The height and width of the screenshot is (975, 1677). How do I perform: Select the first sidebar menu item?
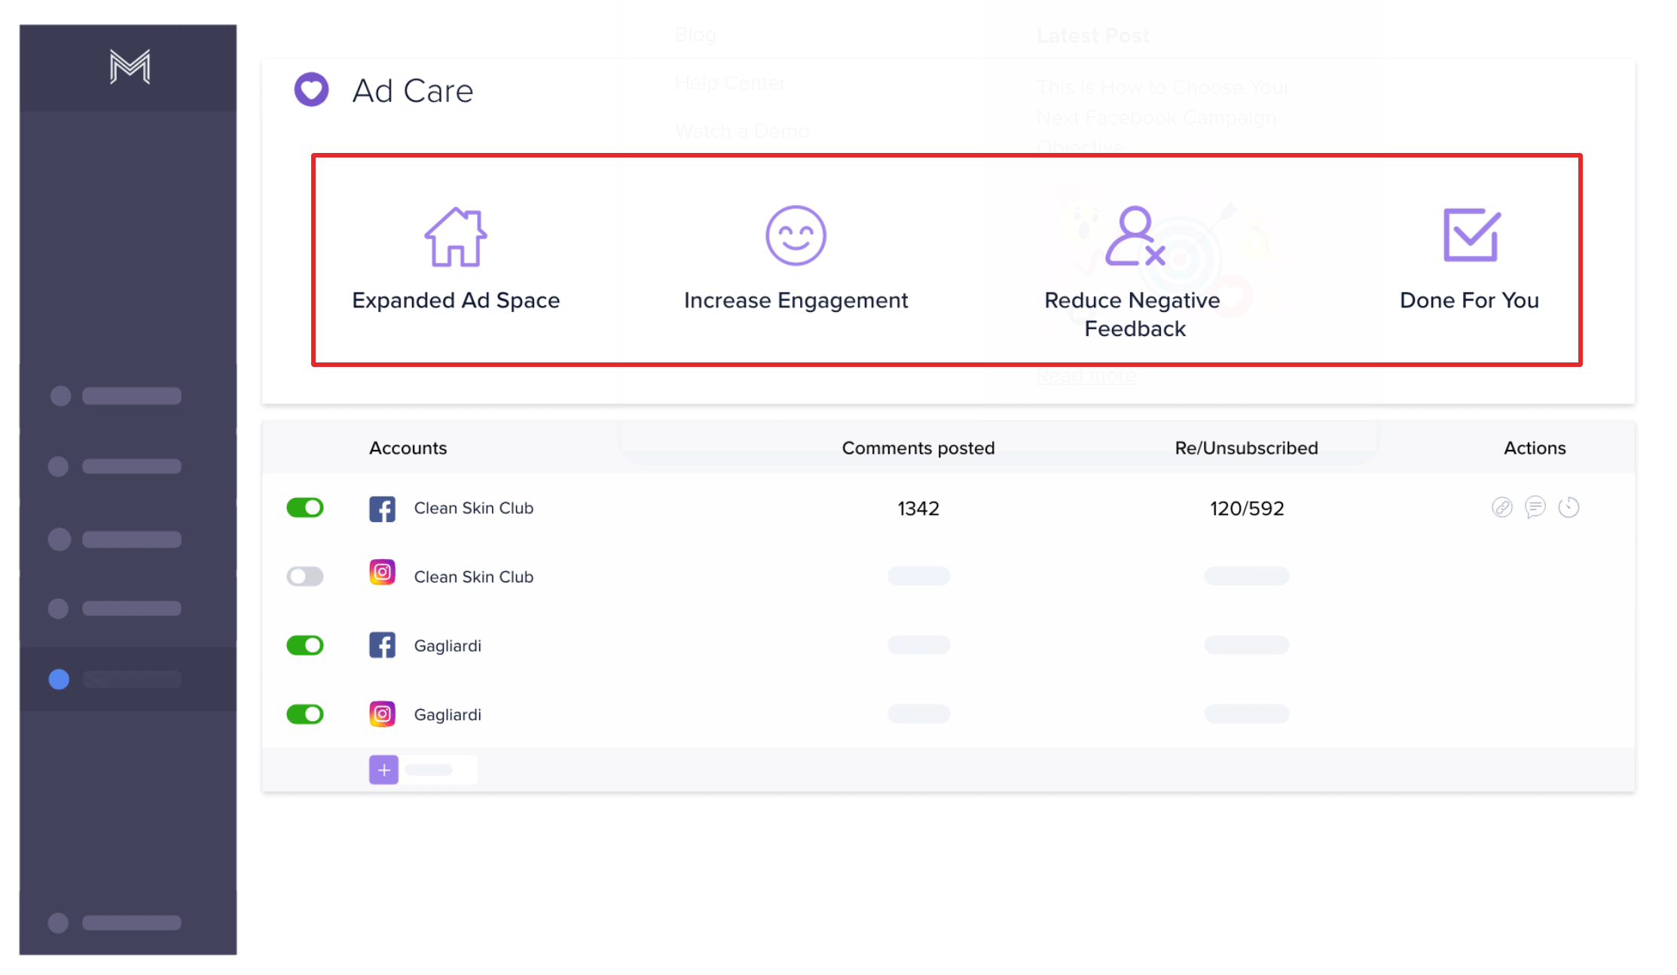tap(117, 396)
